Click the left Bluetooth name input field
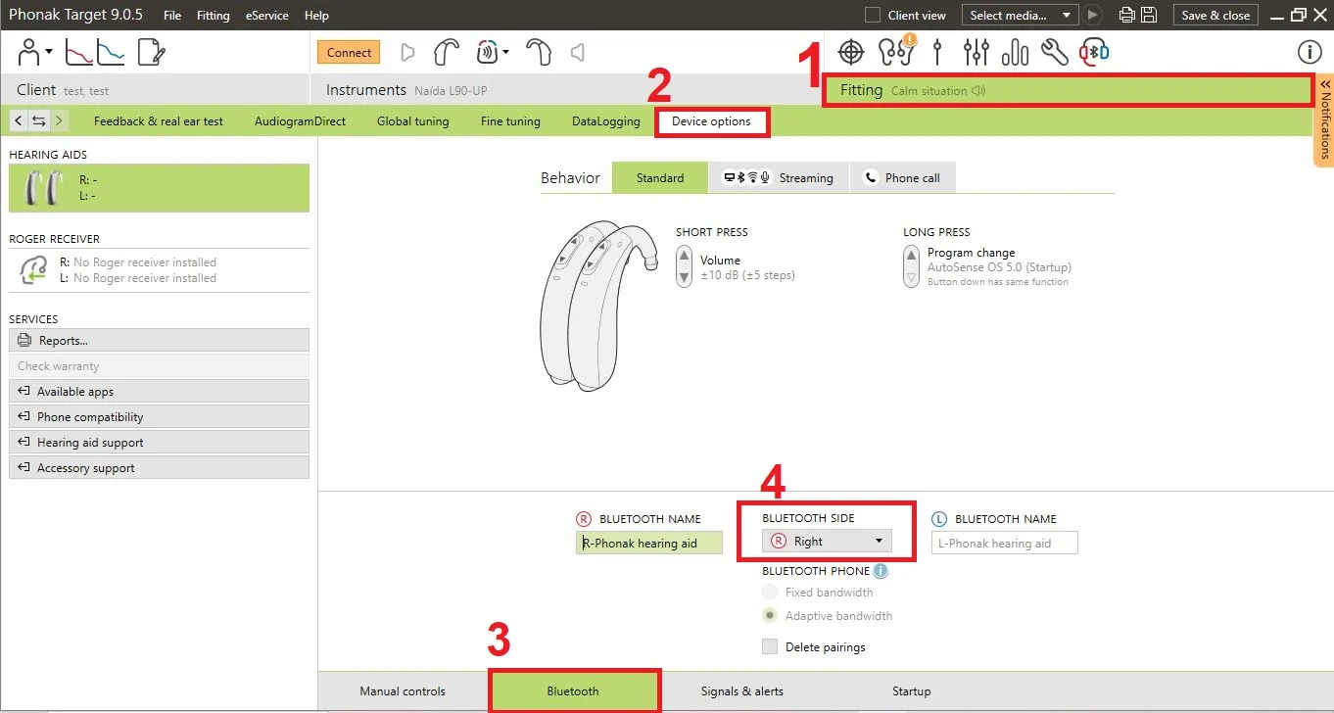This screenshot has height=713, width=1334. 1005,543
